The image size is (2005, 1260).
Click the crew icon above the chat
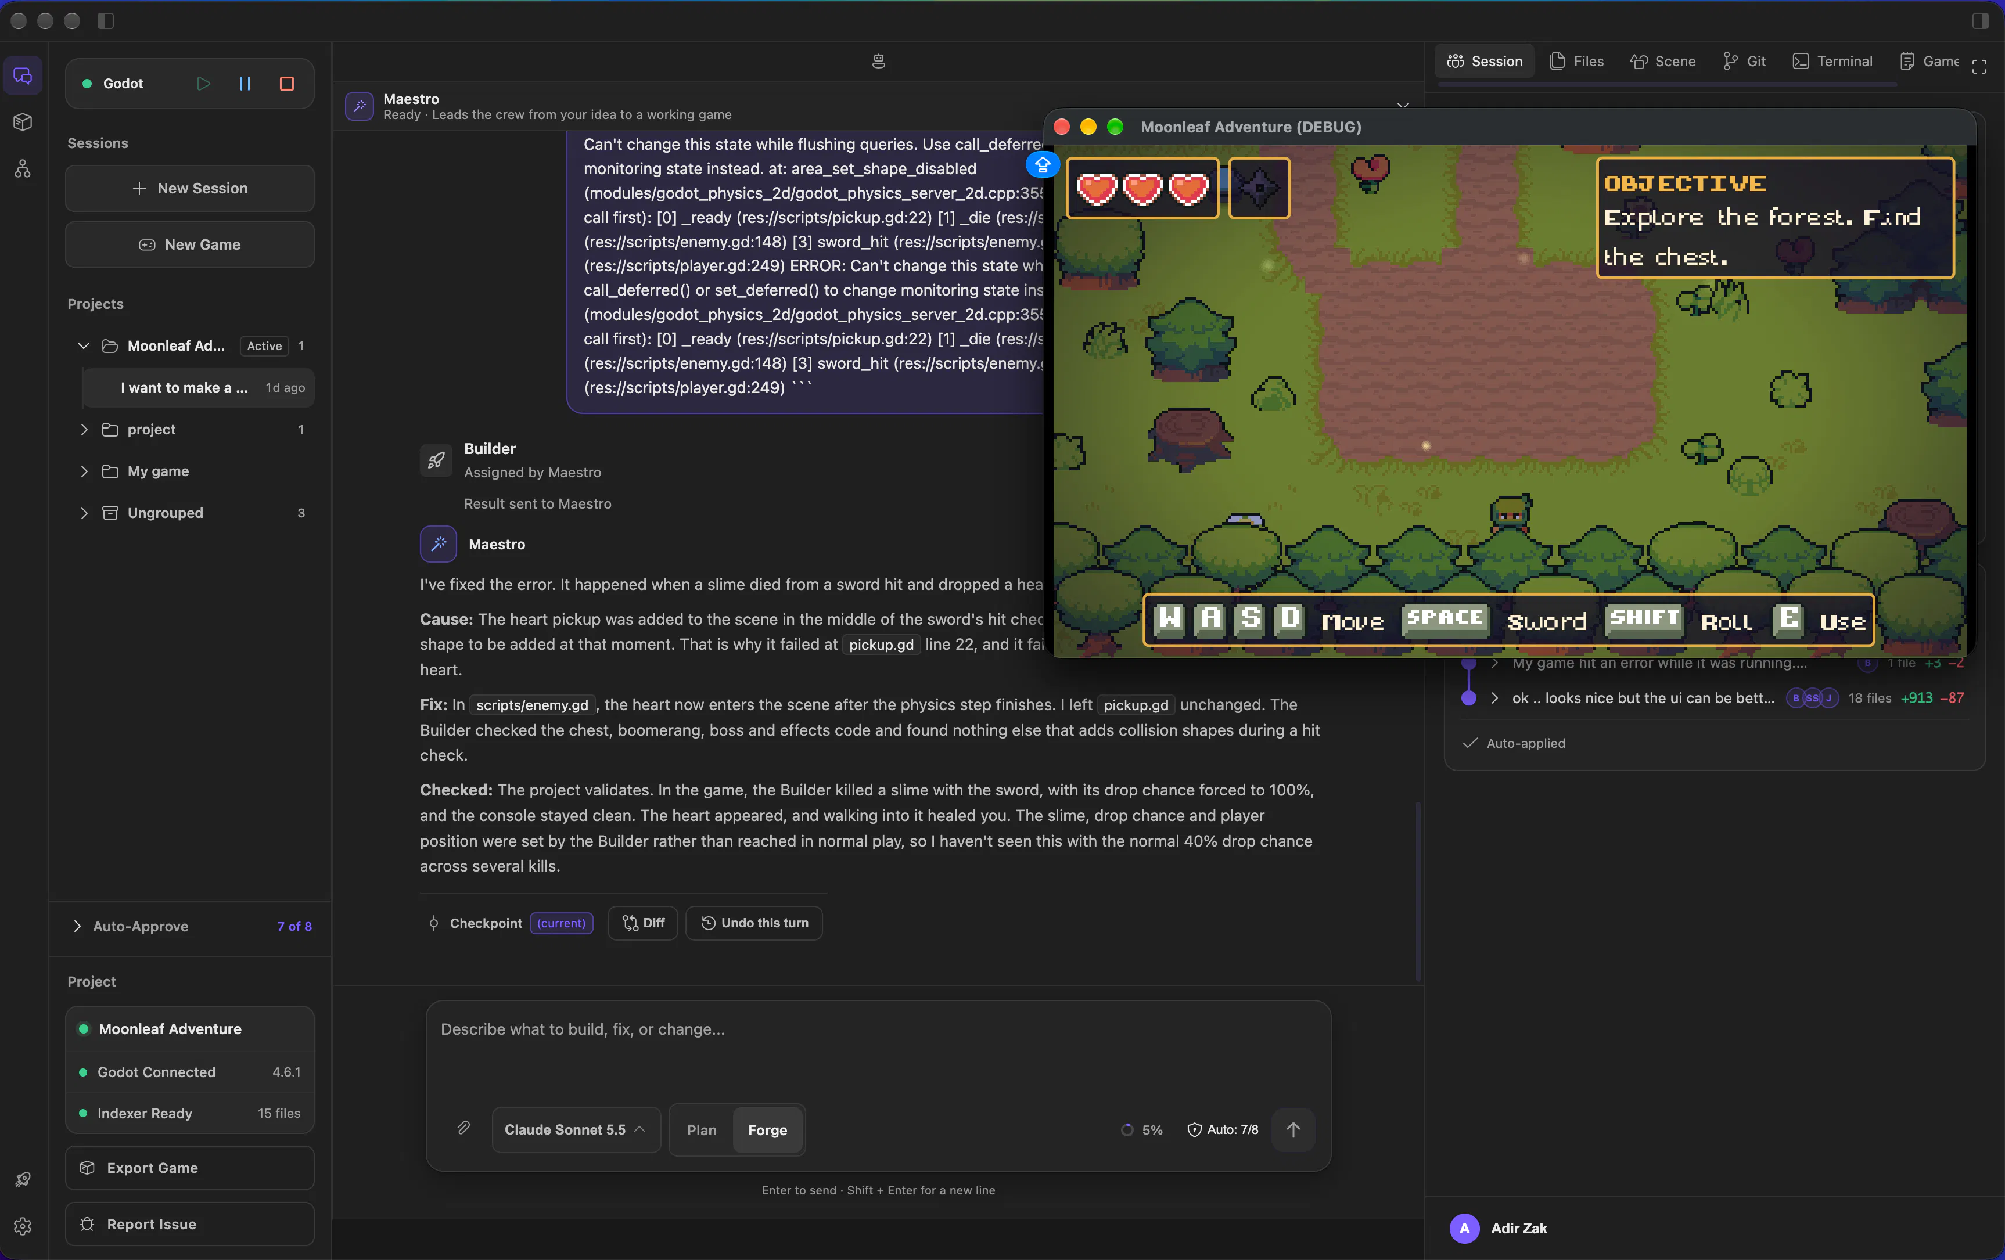[x=878, y=61]
